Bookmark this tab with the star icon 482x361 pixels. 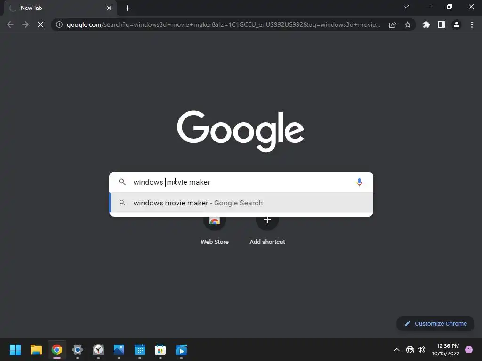coord(408,24)
